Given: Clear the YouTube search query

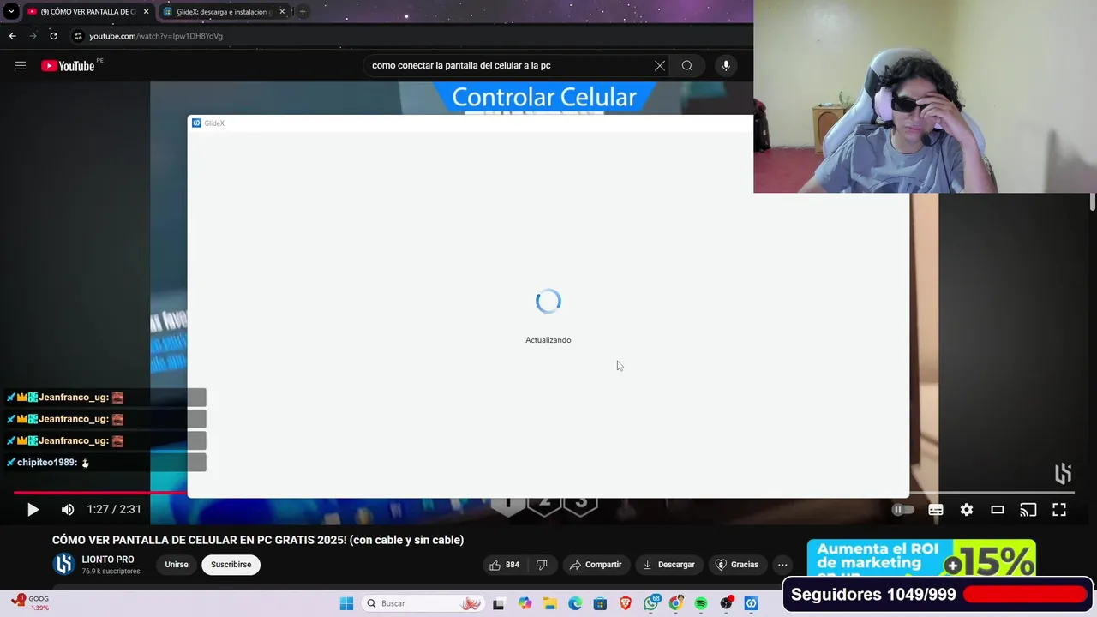Looking at the screenshot, I should pos(660,66).
